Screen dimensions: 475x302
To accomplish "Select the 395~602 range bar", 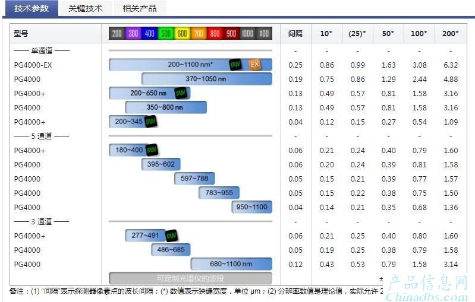I will (161, 164).
